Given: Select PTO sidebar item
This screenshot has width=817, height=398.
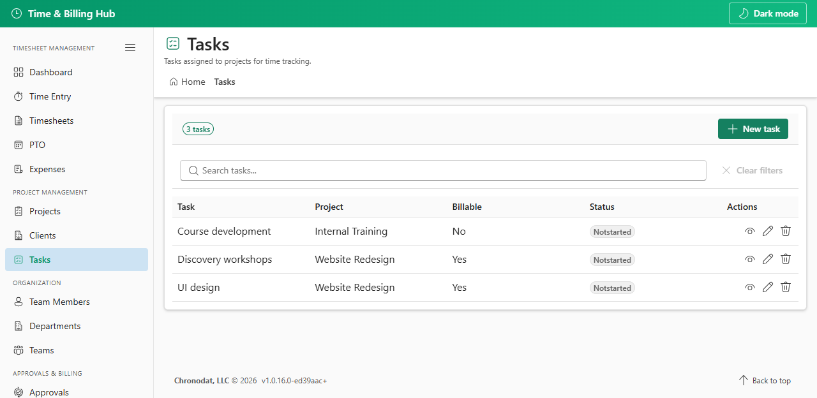Looking at the screenshot, I should click(x=77, y=145).
